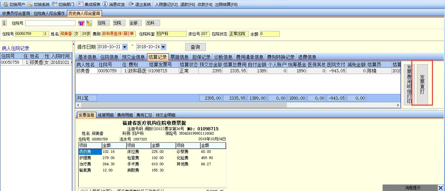Open the 住院信息 tab
Viewport: 445px width, 191px height.
tap(109, 57)
